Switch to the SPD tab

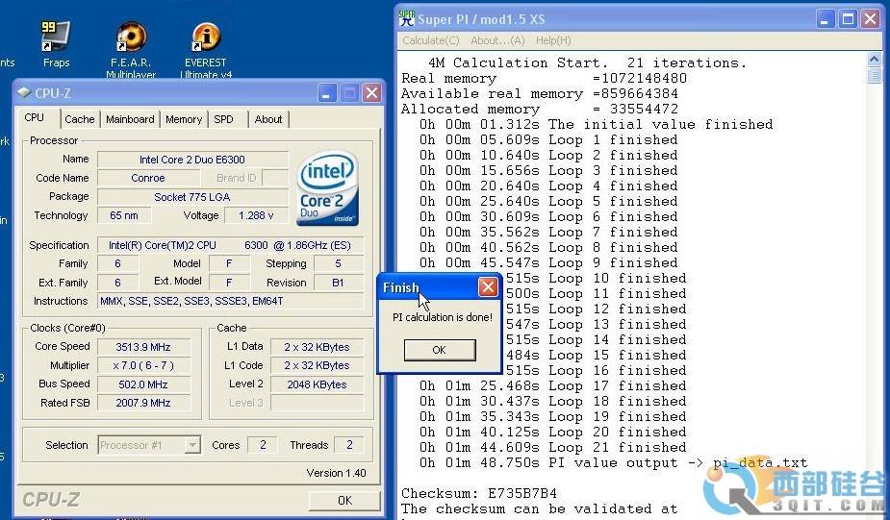click(x=223, y=119)
